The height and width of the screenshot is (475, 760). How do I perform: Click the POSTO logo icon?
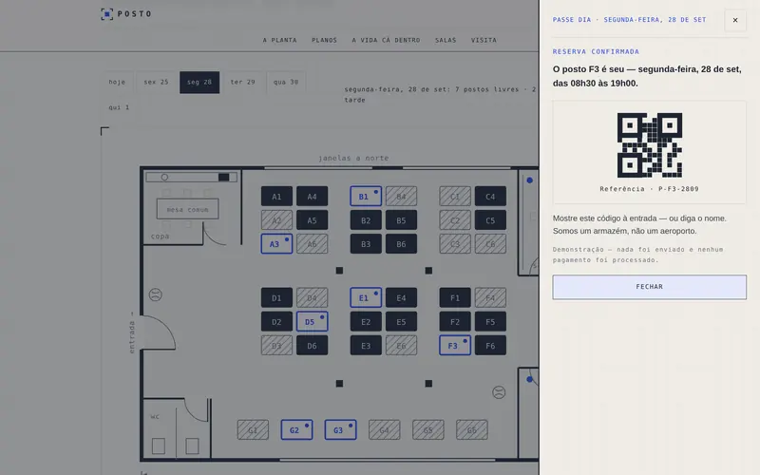(106, 14)
